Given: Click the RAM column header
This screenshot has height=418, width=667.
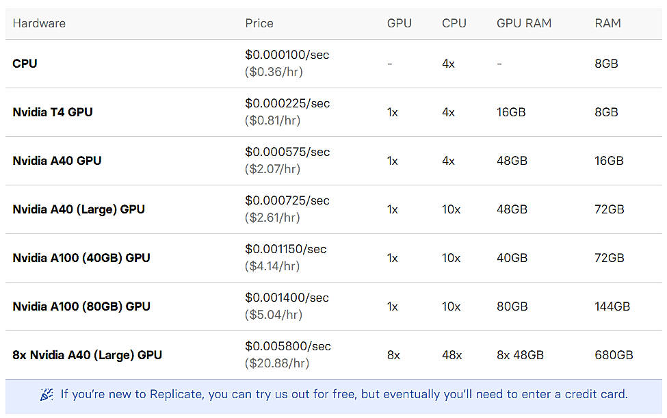Looking at the screenshot, I should point(607,23).
